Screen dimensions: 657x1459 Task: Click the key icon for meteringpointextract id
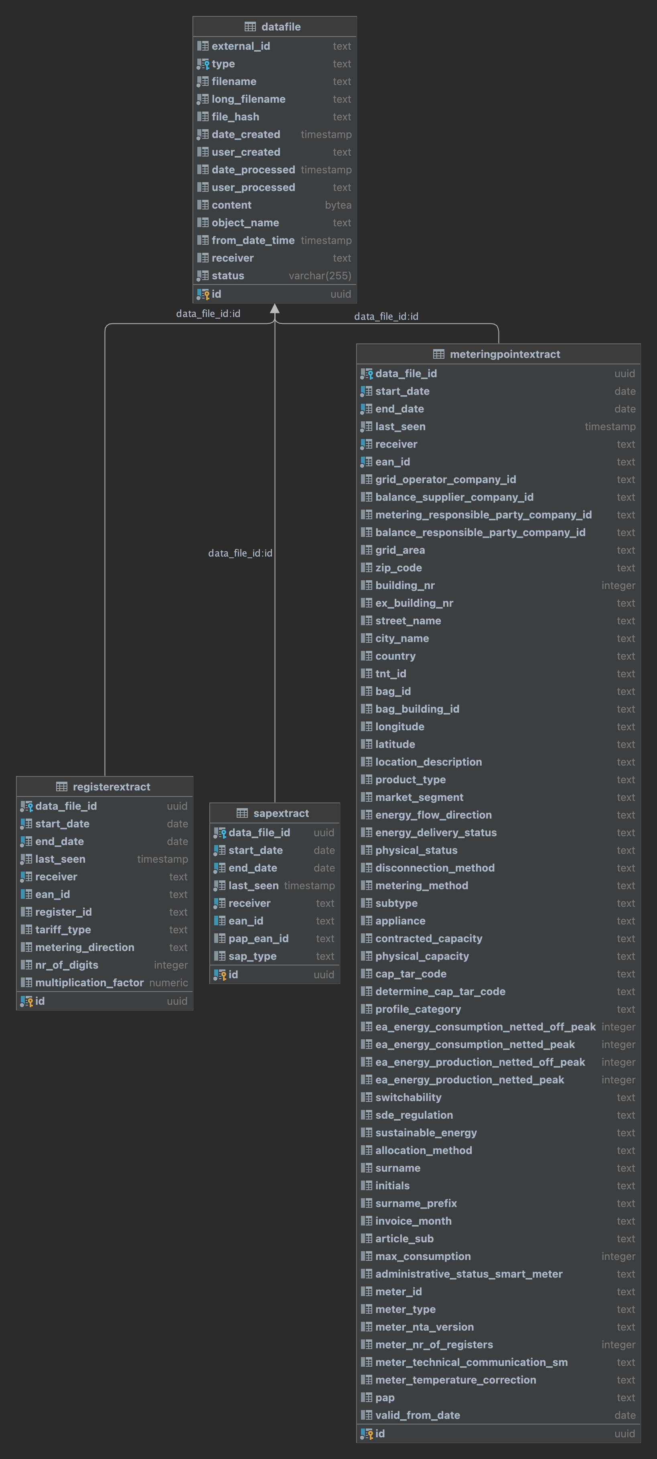click(x=367, y=1433)
